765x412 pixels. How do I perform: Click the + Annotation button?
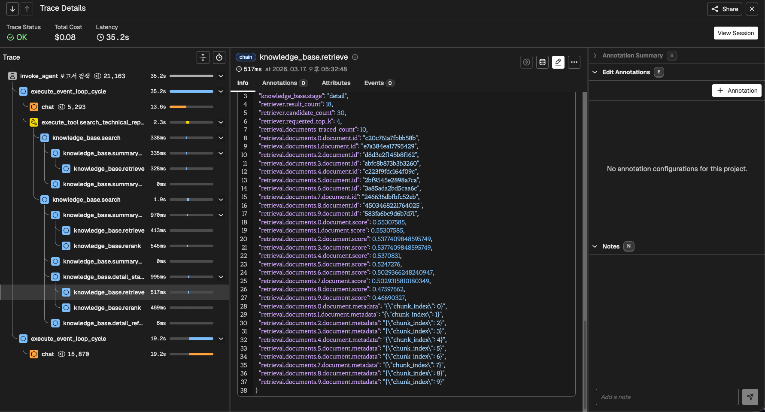pos(737,91)
